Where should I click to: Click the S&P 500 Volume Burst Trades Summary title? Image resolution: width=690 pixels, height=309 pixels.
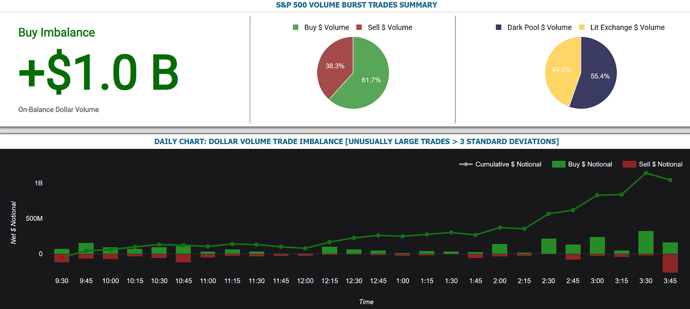[356, 5]
